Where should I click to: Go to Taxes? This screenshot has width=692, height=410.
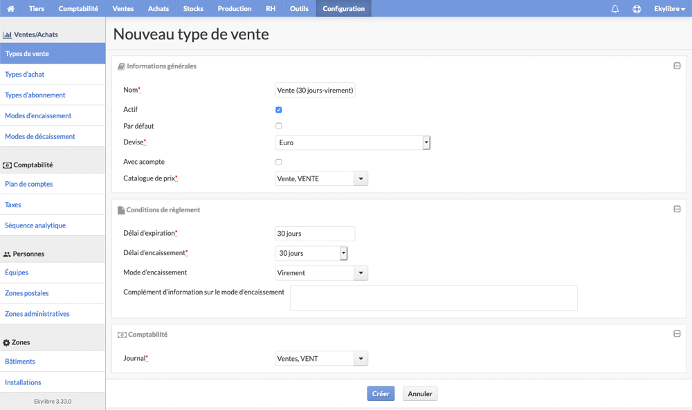point(53,205)
